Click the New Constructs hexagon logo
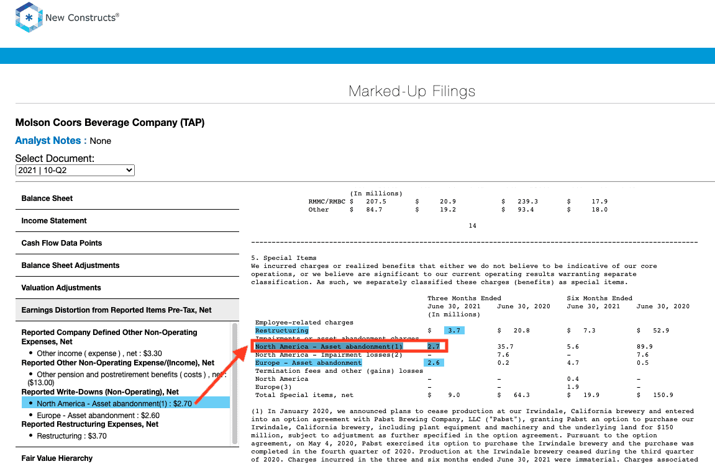 29,17
